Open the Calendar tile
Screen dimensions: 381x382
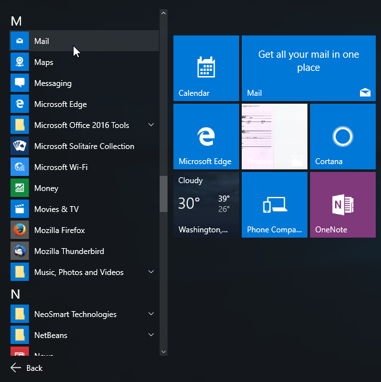pyautogui.click(x=206, y=68)
